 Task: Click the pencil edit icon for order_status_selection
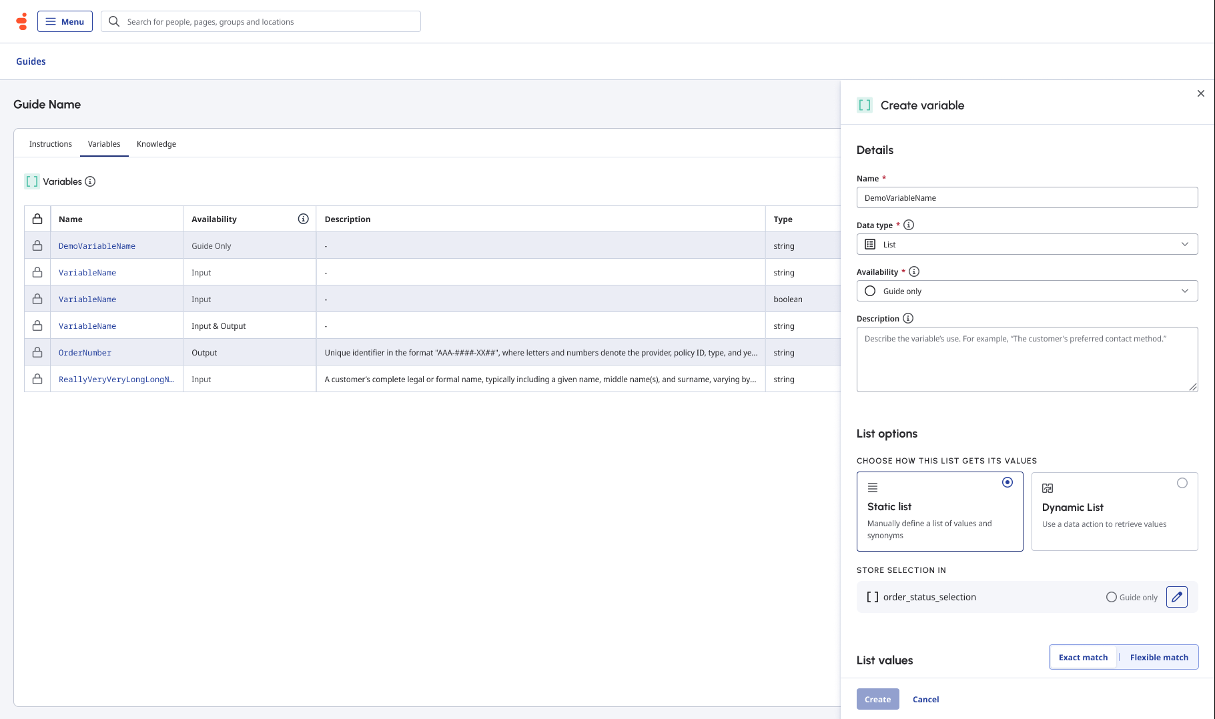(x=1176, y=597)
